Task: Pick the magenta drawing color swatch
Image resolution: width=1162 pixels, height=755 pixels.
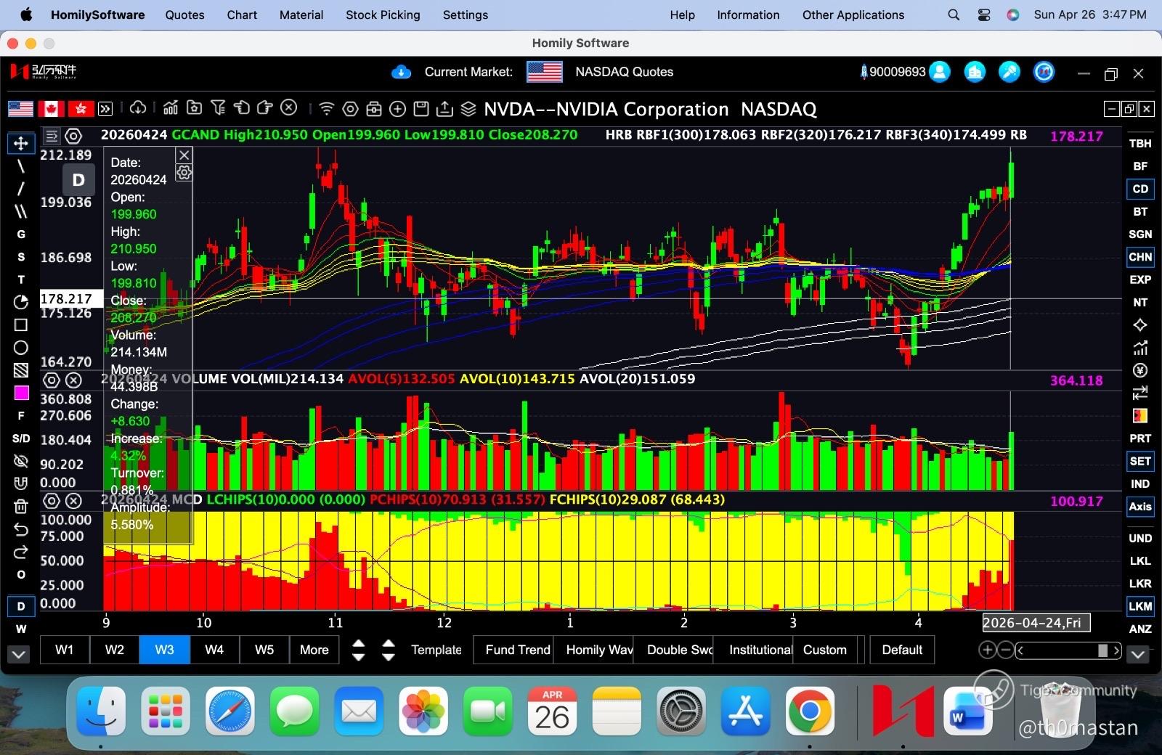Action: point(21,393)
